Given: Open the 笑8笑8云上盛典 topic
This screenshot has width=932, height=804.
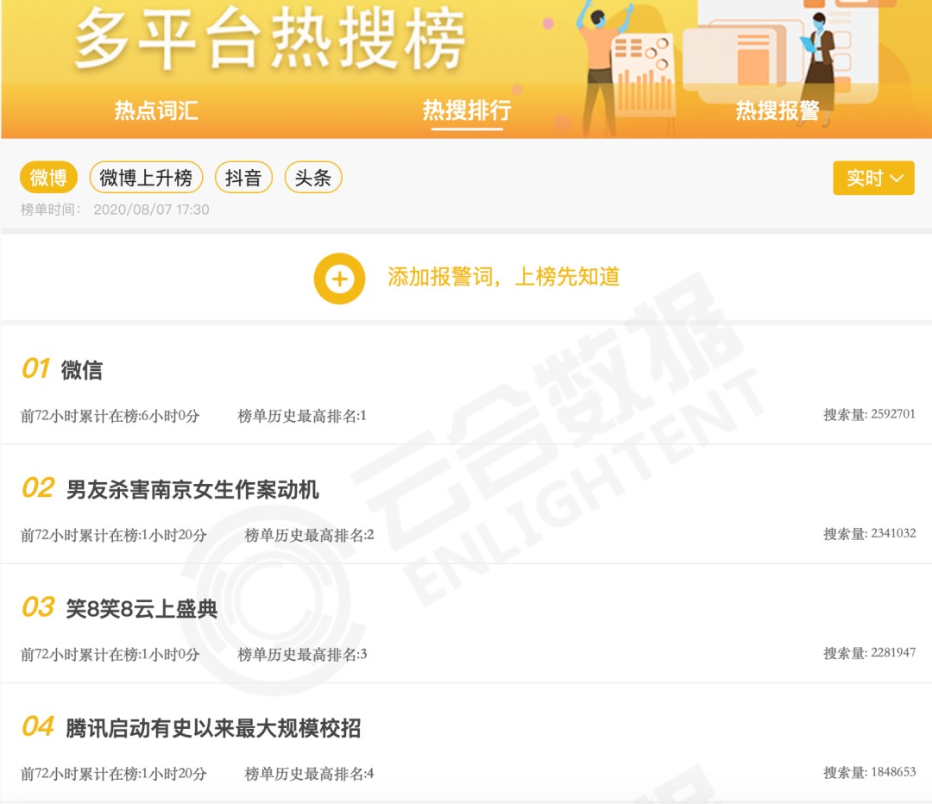Looking at the screenshot, I should [142, 609].
